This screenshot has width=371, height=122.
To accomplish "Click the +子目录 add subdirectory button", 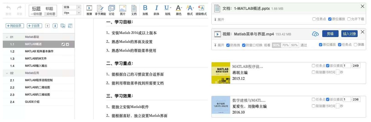I will tap(35, 26).
